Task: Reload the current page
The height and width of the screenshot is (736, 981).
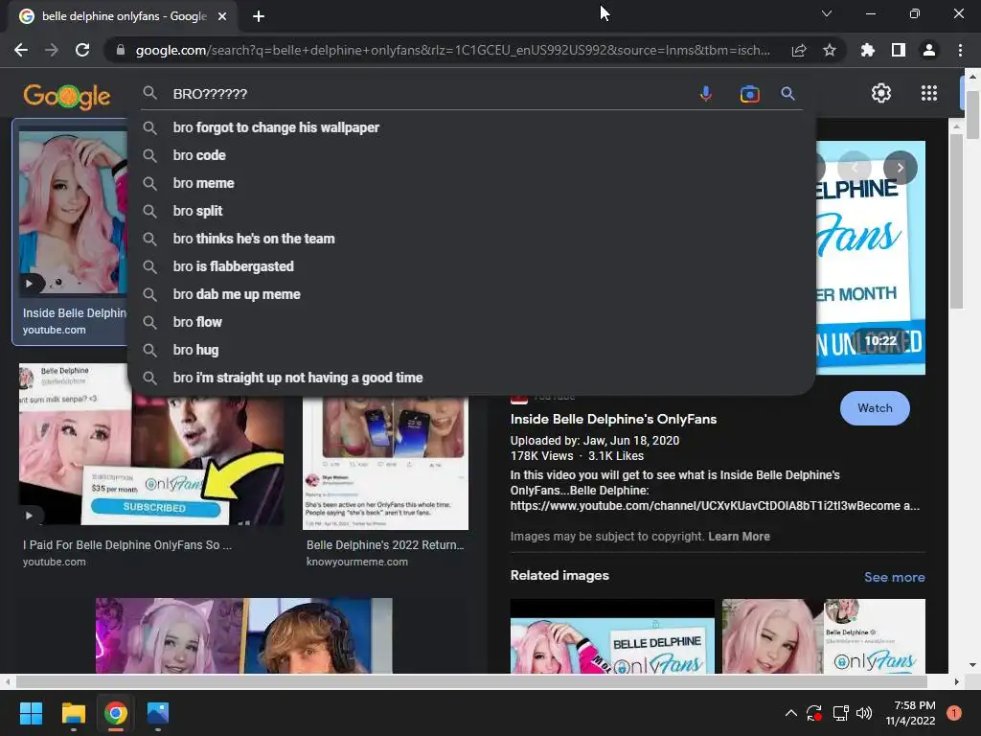Action: [x=82, y=50]
